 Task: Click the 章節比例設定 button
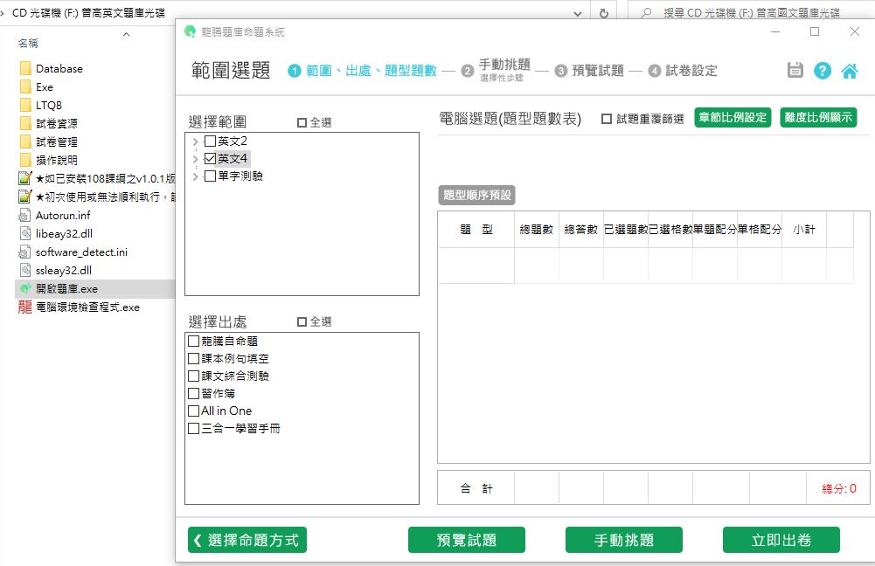(x=733, y=118)
